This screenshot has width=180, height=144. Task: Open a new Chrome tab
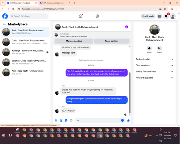click(75, 3)
